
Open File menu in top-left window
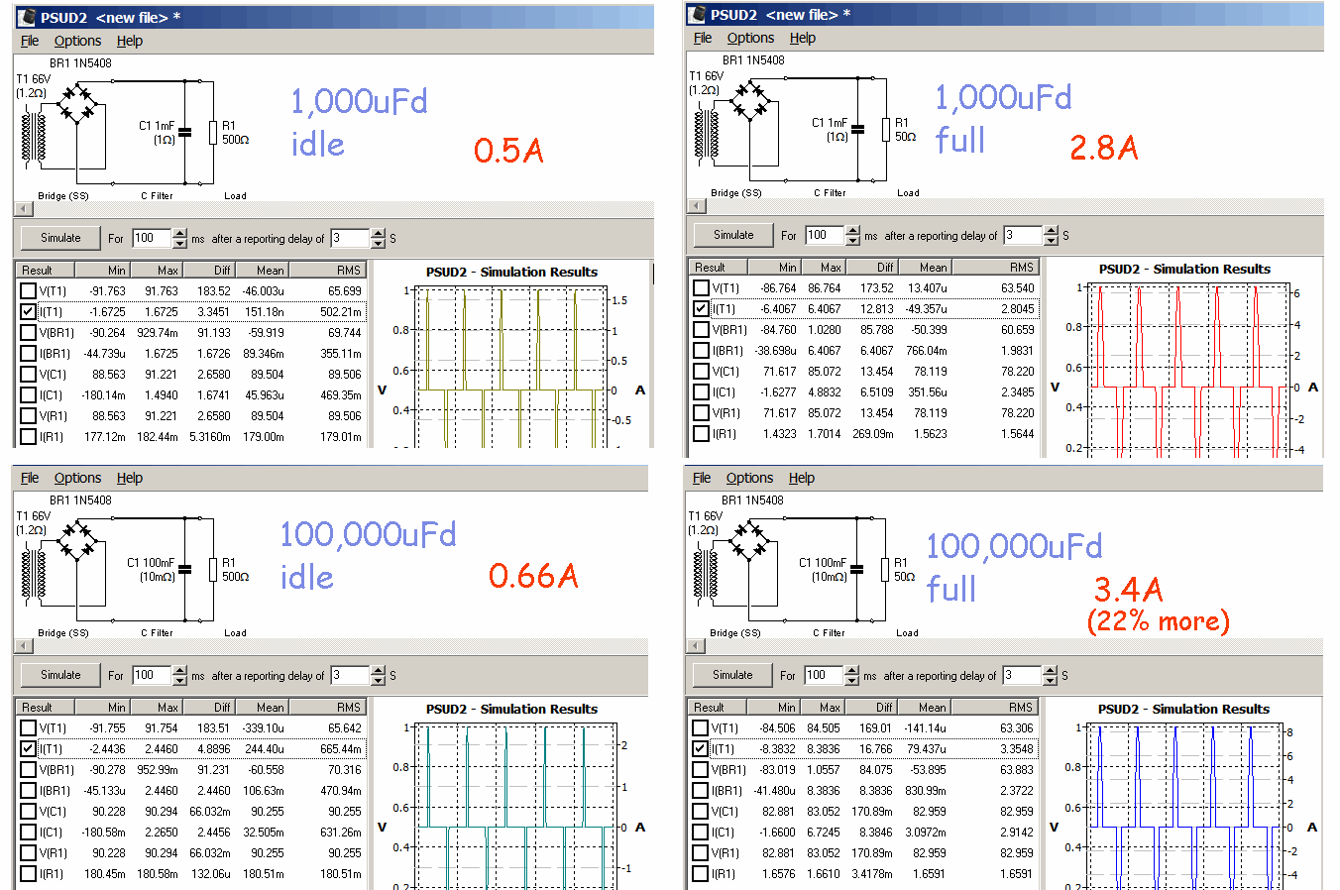tap(30, 41)
